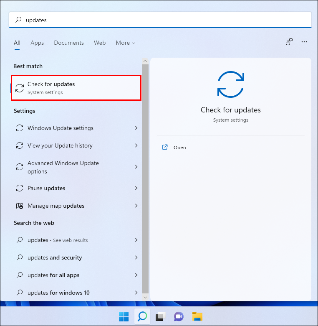
Task: Select updates and security web suggestion
Action: [76, 257]
